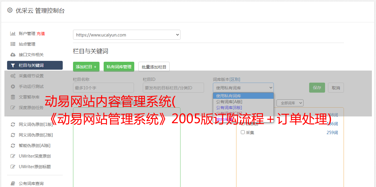Viewport: 376px width, 187px height.
Task: Click the filter icon of 栏目与关键词
Action: (x=13, y=65)
